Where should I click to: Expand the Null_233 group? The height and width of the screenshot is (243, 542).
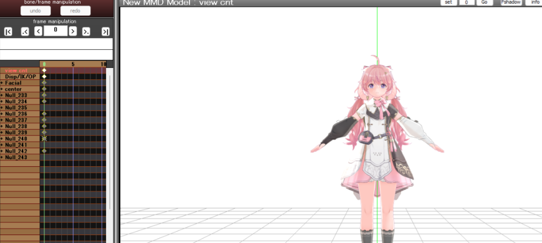2,95
